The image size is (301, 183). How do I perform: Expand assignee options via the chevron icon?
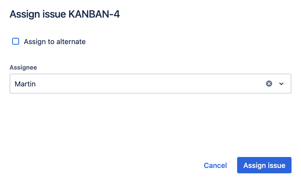point(281,84)
